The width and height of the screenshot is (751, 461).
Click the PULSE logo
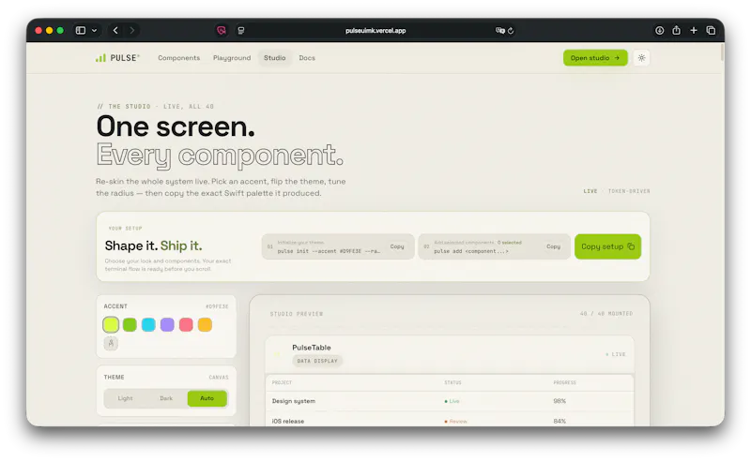pos(117,58)
